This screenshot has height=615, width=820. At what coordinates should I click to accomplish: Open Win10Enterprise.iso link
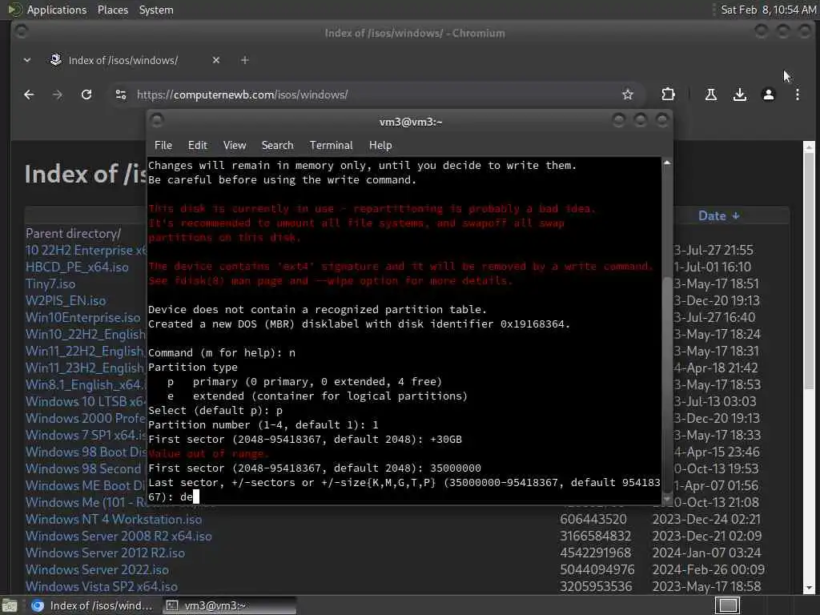(83, 317)
